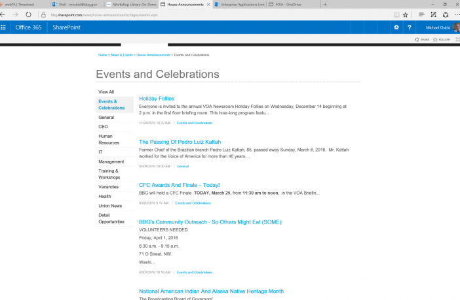
Task: Click the FOLLOW star button
Action: 442,39
